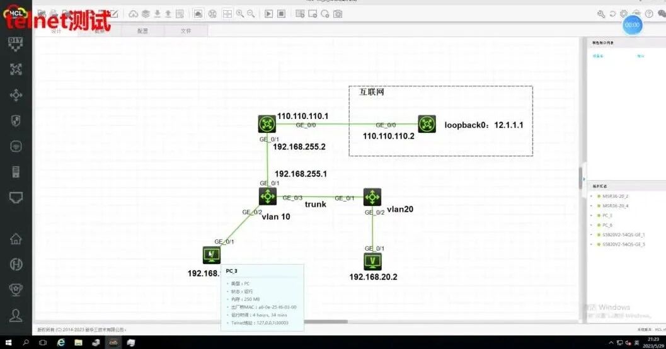The height and width of the screenshot is (349, 666).
Task: Click the 192.168.255.2 address label
Action: tap(299, 147)
